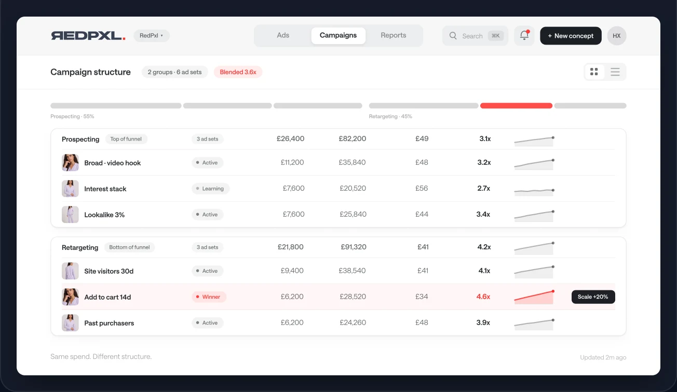Image resolution: width=677 pixels, height=392 pixels.
Task: Open Broad · video hook thumbnail
Action: (x=70, y=163)
